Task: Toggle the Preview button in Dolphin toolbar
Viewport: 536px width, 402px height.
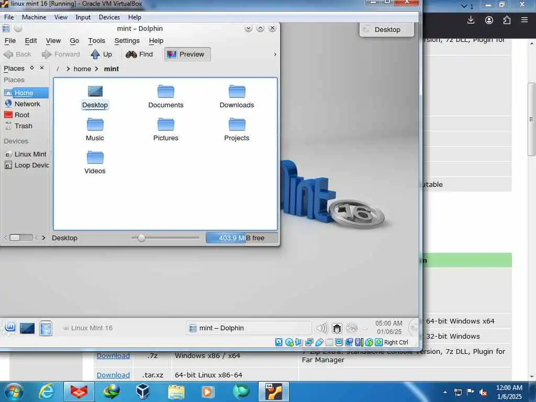Action: pos(187,54)
